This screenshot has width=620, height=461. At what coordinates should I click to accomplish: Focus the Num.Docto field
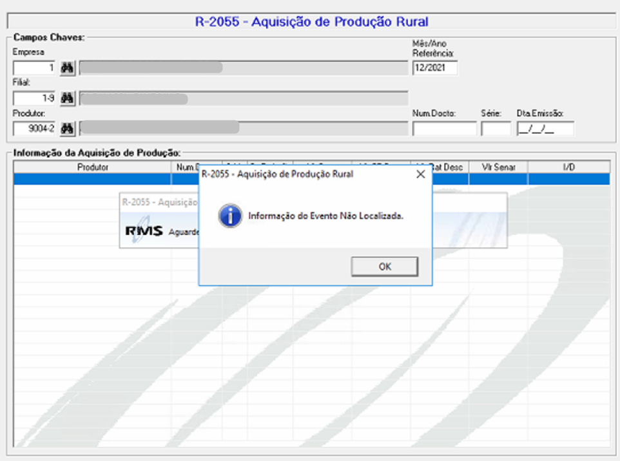click(x=445, y=129)
